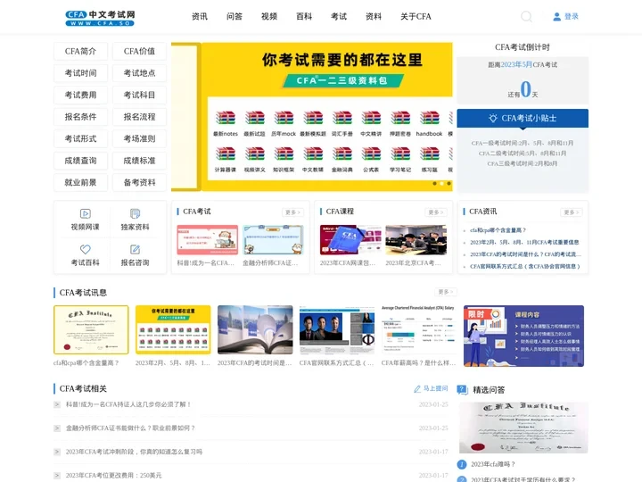This screenshot has height=482, width=642.
Task: Open the 视频网课 video course icon
Action: pyautogui.click(x=86, y=213)
